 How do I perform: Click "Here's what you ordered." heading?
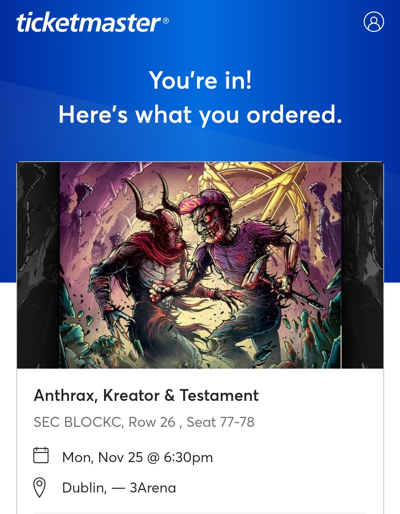pyautogui.click(x=200, y=114)
